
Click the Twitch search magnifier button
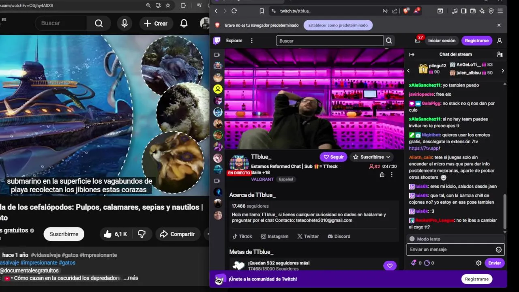[x=389, y=41]
